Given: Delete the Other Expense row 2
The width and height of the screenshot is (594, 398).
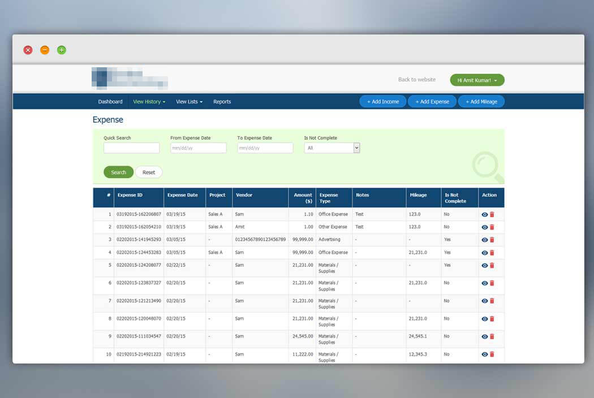Looking at the screenshot, I should [x=492, y=227].
